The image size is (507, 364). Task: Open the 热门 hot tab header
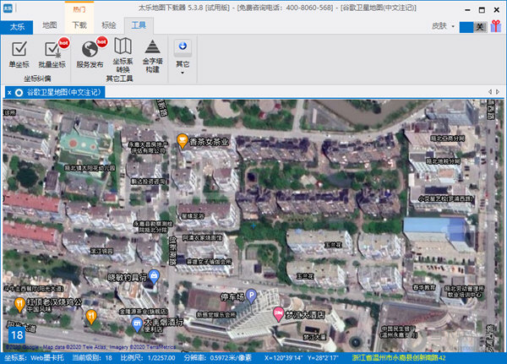79,9
